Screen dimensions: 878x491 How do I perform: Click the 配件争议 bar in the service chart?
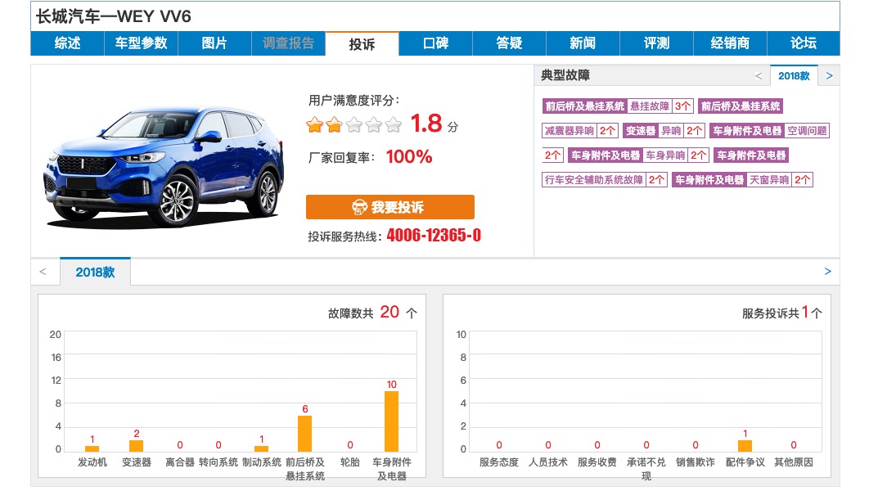745,445
